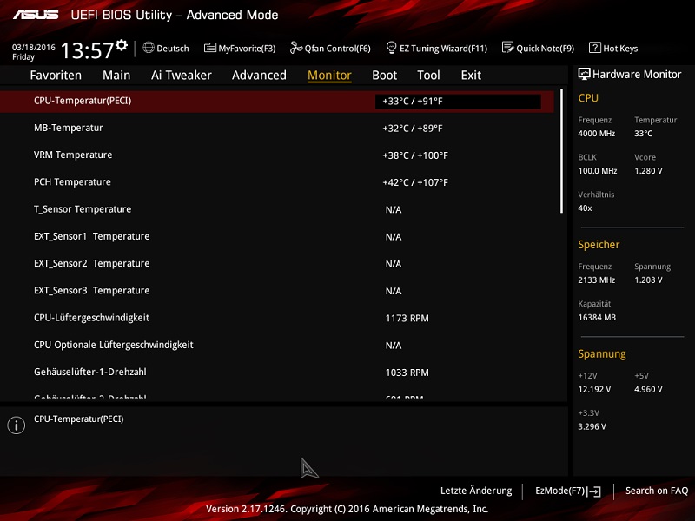Click the 1033 RPM value
Image resolution: width=695 pixels, height=521 pixels.
(407, 373)
